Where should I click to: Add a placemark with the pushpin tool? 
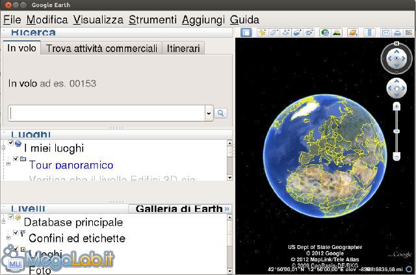coord(263,33)
